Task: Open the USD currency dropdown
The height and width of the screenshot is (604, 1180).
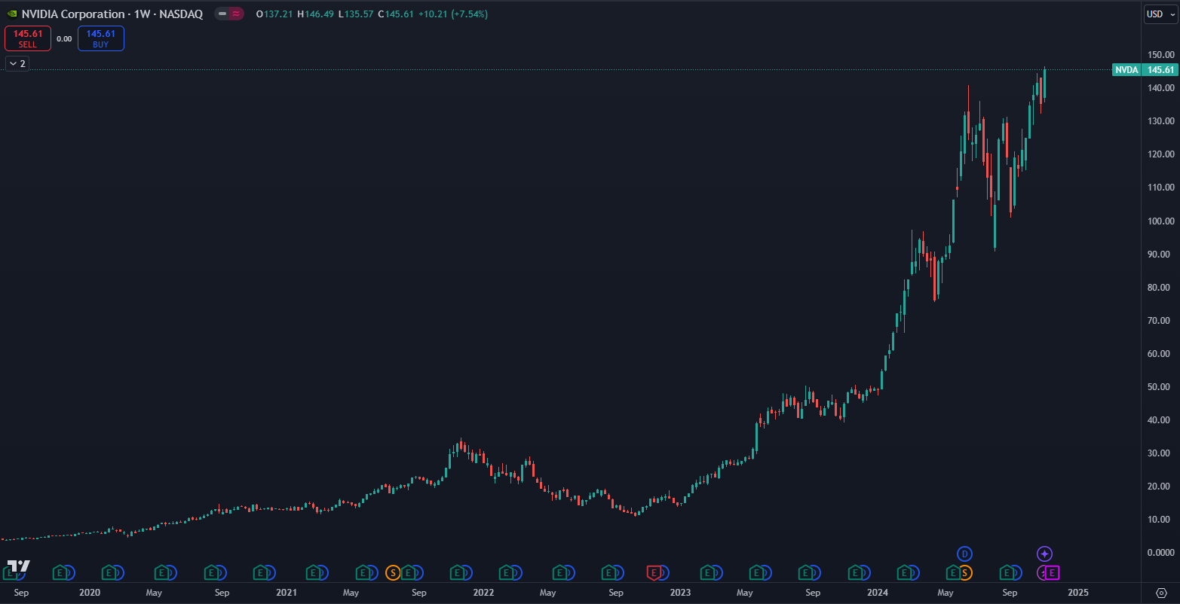Action: (x=1160, y=14)
